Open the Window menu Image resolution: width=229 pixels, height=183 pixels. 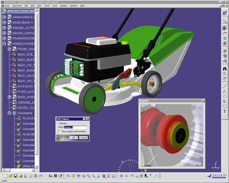click(x=74, y=6)
